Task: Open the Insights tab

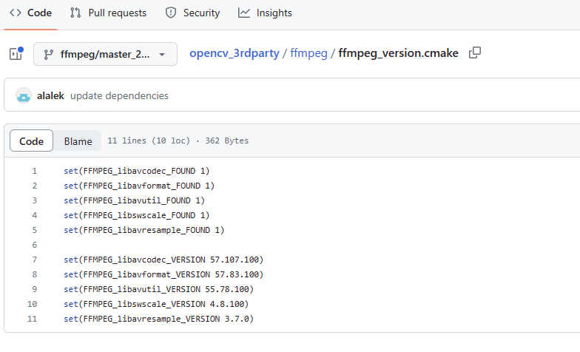Action: [x=265, y=13]
